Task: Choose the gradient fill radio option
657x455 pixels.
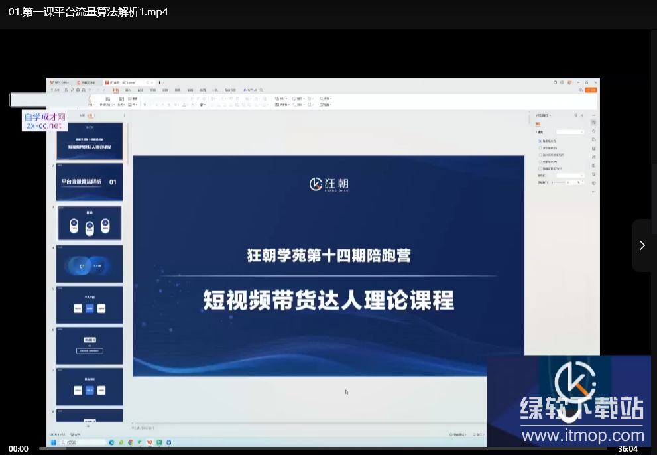Action: pos(540,148)
